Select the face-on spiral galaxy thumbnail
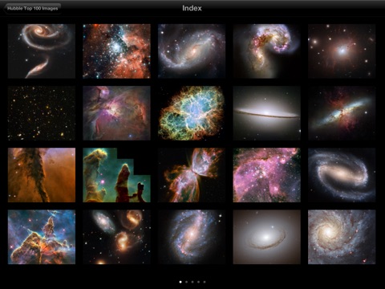The height and width of the screenshot is (289, 385). tap(342, 237)
